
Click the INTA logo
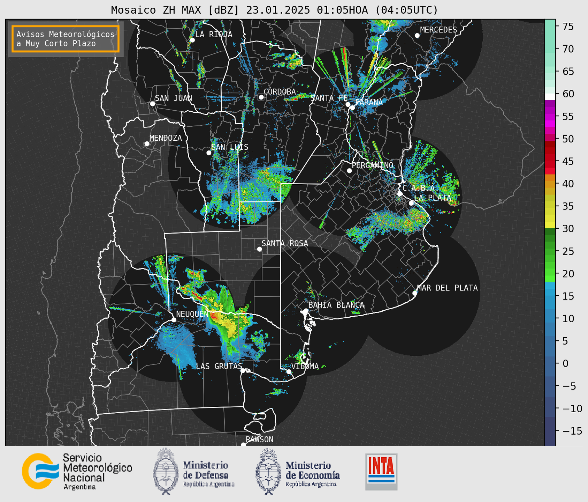click(381, 472)
